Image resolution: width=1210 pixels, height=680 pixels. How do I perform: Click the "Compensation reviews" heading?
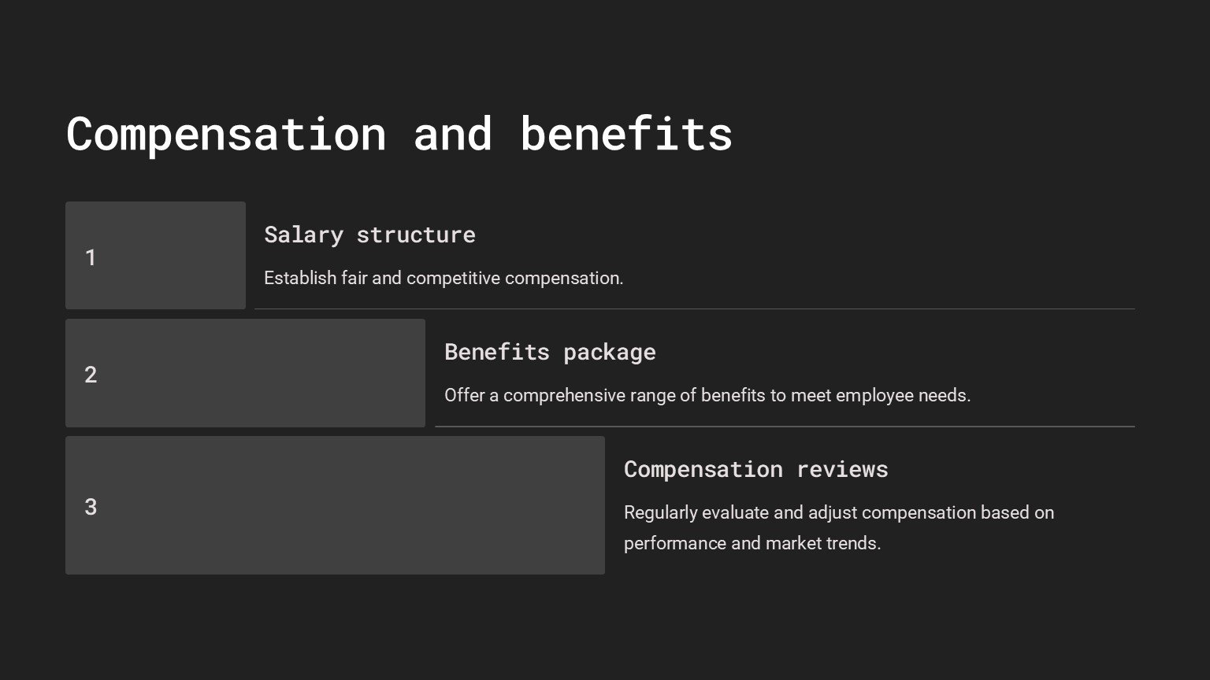coord(755,469)
